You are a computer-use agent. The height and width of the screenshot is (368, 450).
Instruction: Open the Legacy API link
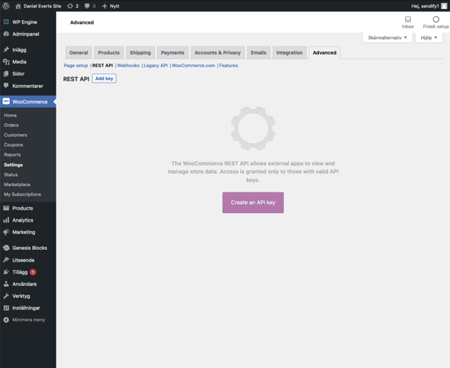(156, 66)
